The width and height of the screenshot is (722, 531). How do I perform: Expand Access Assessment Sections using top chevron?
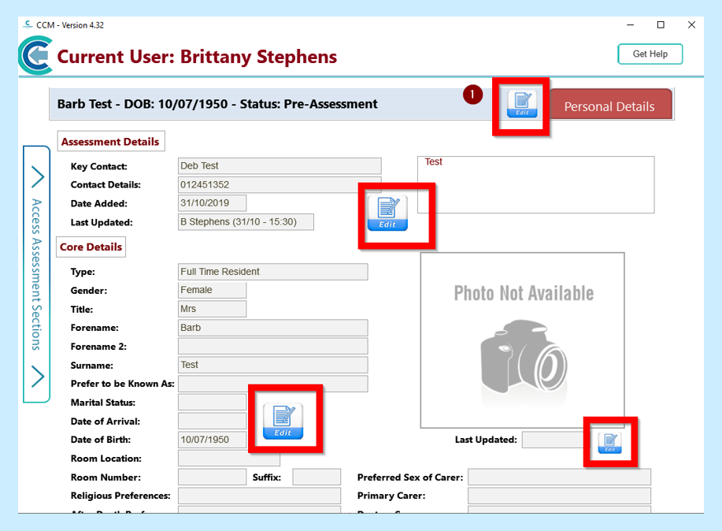pos(37,176)
